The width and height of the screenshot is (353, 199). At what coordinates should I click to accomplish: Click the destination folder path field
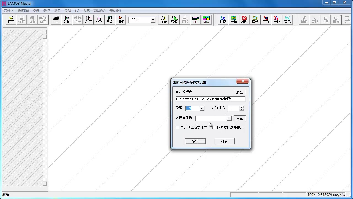coord(211,99)
